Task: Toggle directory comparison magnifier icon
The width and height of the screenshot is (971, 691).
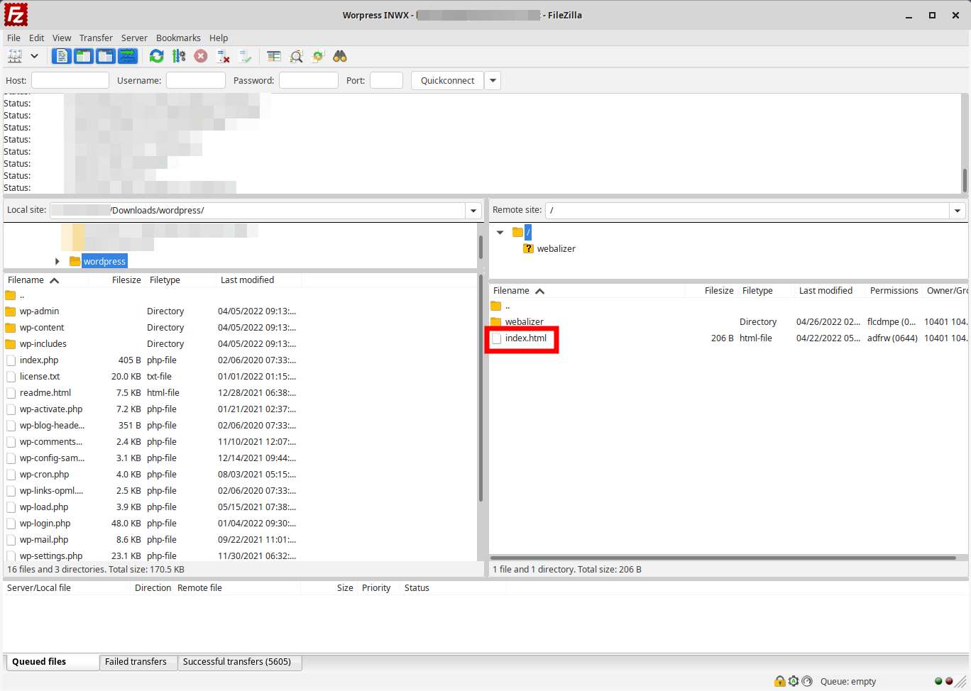Action: pyautogui.click(x=296, y=56)
